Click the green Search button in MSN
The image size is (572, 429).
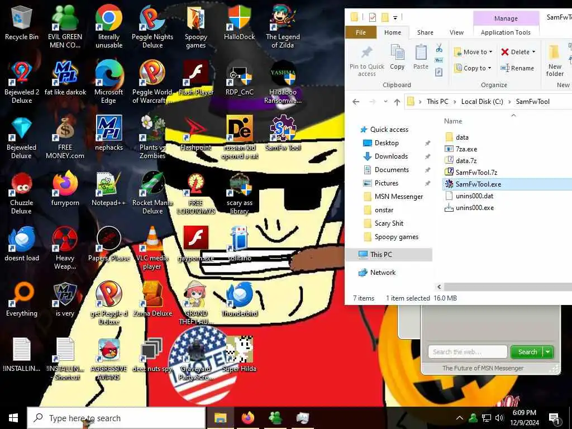pyautogui.click(x=527, y=352)
